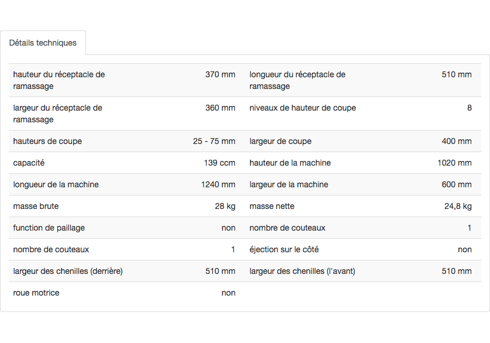Click the 'roue motrice' label
This screenshot has width=490, height=343.
click(x=36, y=293)
